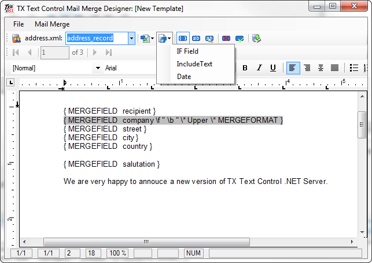Select IncludeText menu entry
The image size is (372, 263).
point(194,64)
